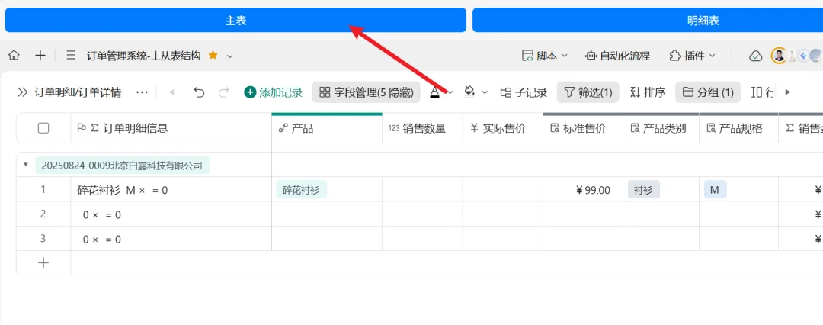Select the 订单明细/订单详情 view name
This screenshot has height=325, width=823.
point(78,92)
